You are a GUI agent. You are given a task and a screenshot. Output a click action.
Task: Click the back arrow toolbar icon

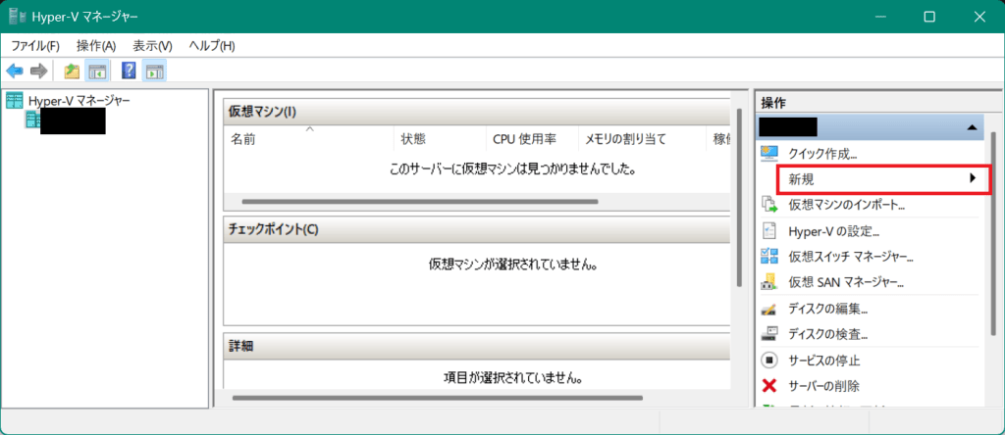point(15,71)
